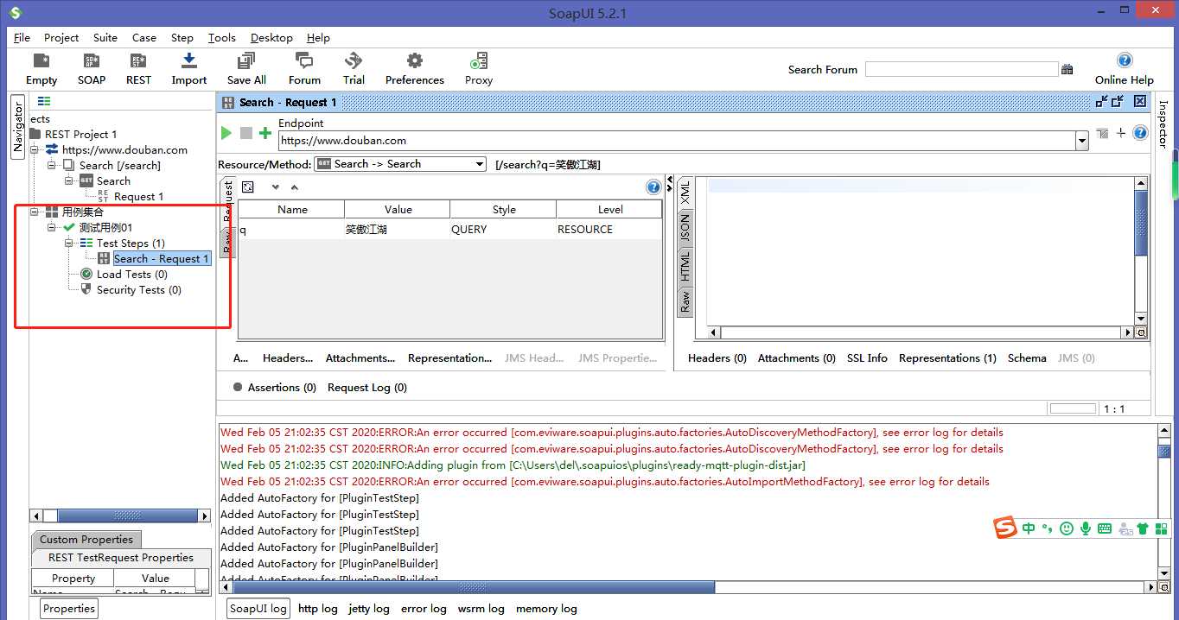Open the Tools menu
This screenshot has height=620, width=1179.
coord(222,37)
